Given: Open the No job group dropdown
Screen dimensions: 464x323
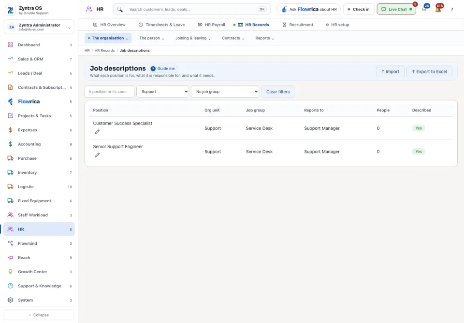Looking at the screenshot, I should pos(225,92).
